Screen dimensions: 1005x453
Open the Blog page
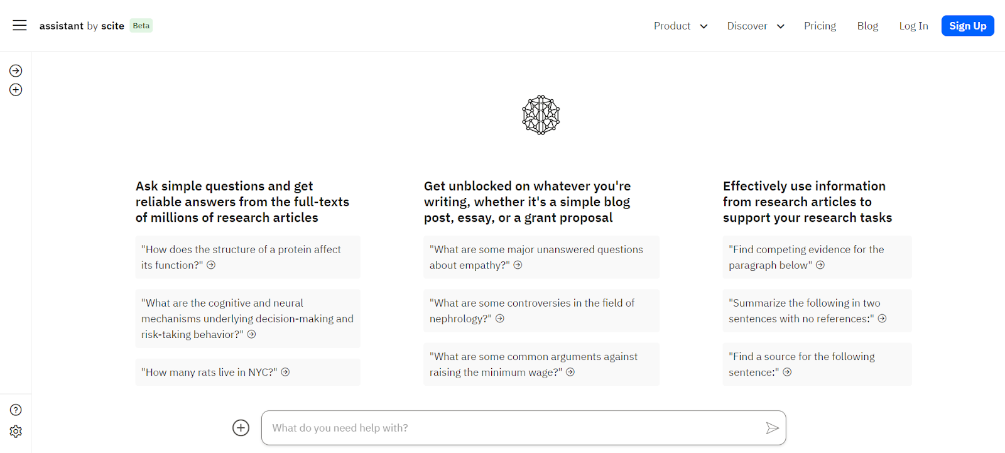[867, 26]
